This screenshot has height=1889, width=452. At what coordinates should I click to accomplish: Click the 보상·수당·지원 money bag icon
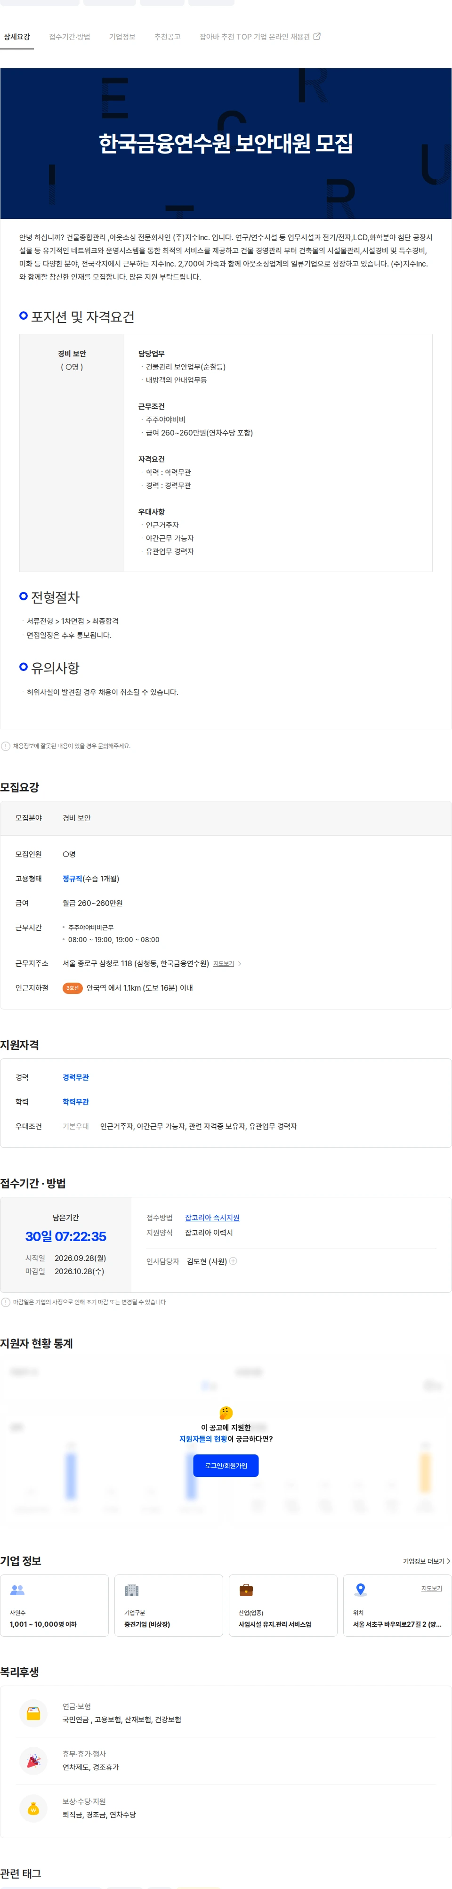33,1808
